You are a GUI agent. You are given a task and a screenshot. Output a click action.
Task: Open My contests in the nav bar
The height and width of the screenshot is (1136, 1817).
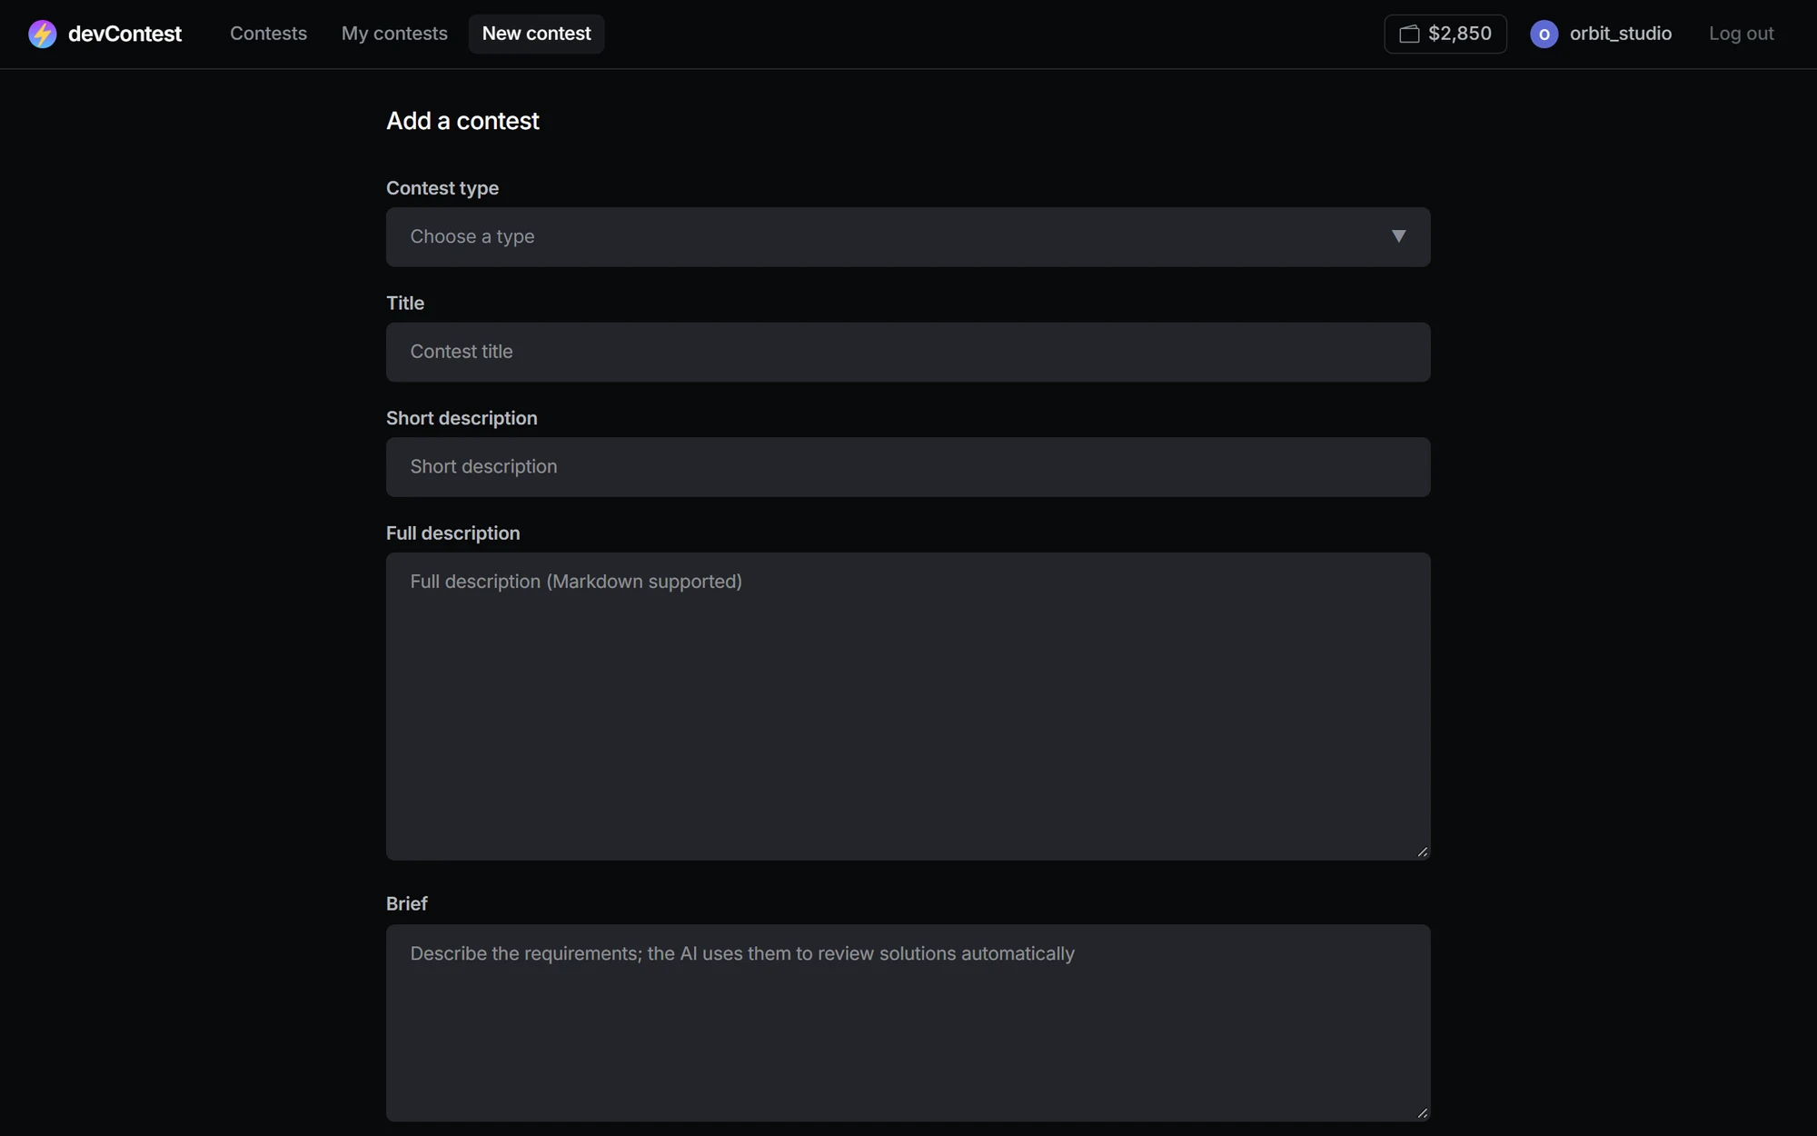(394, 34)
